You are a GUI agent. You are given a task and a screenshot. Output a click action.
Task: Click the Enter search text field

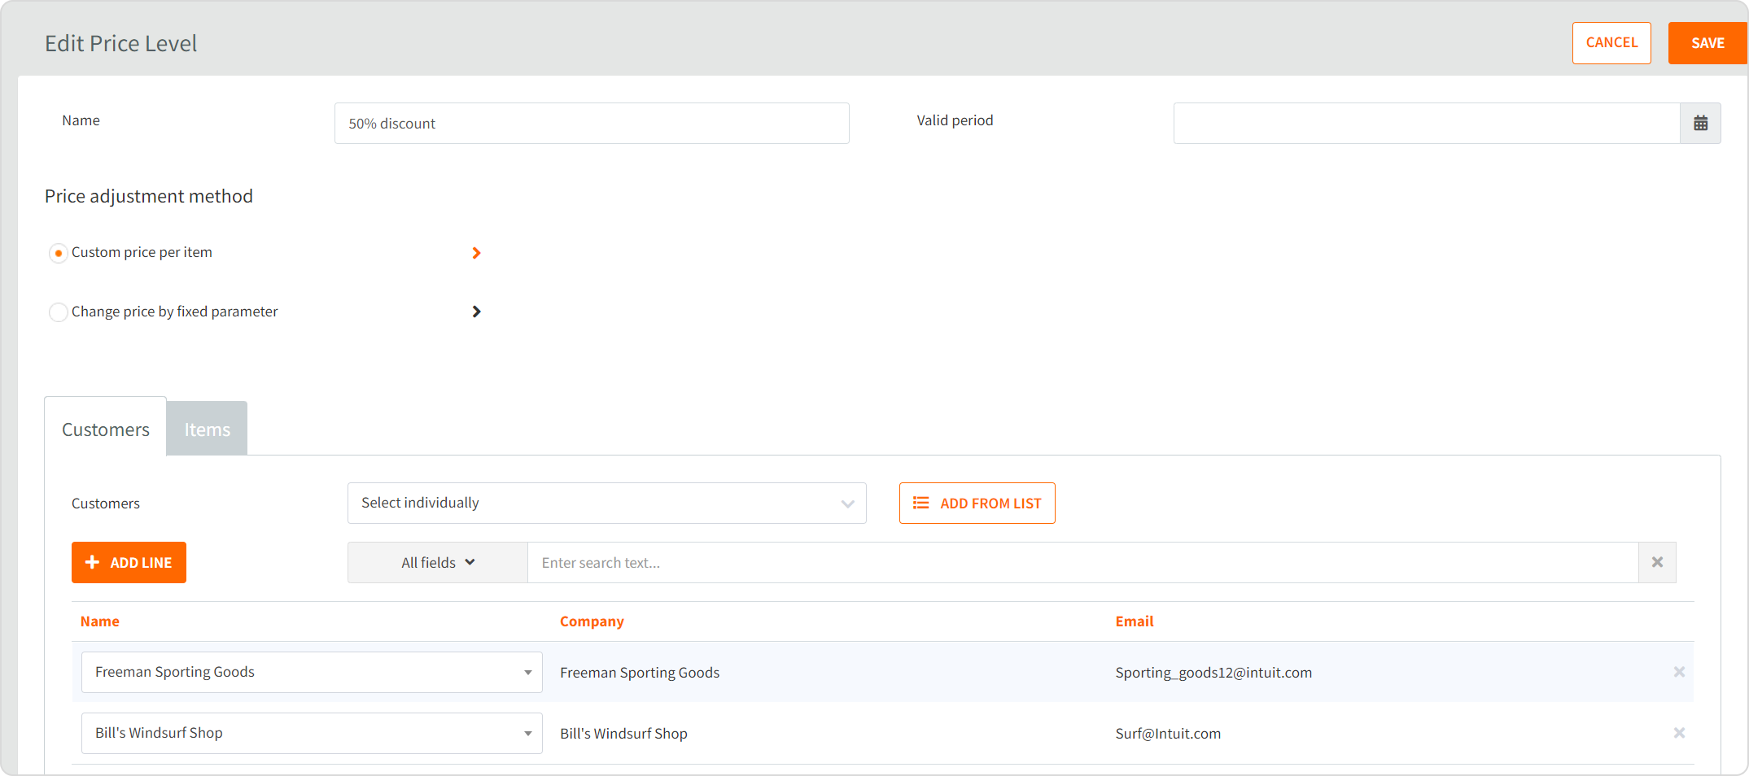tap(1082, 562)
